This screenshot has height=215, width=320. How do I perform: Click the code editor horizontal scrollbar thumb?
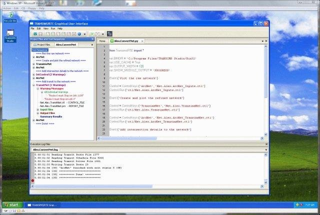pyautogui.click(x=129, y=138)
